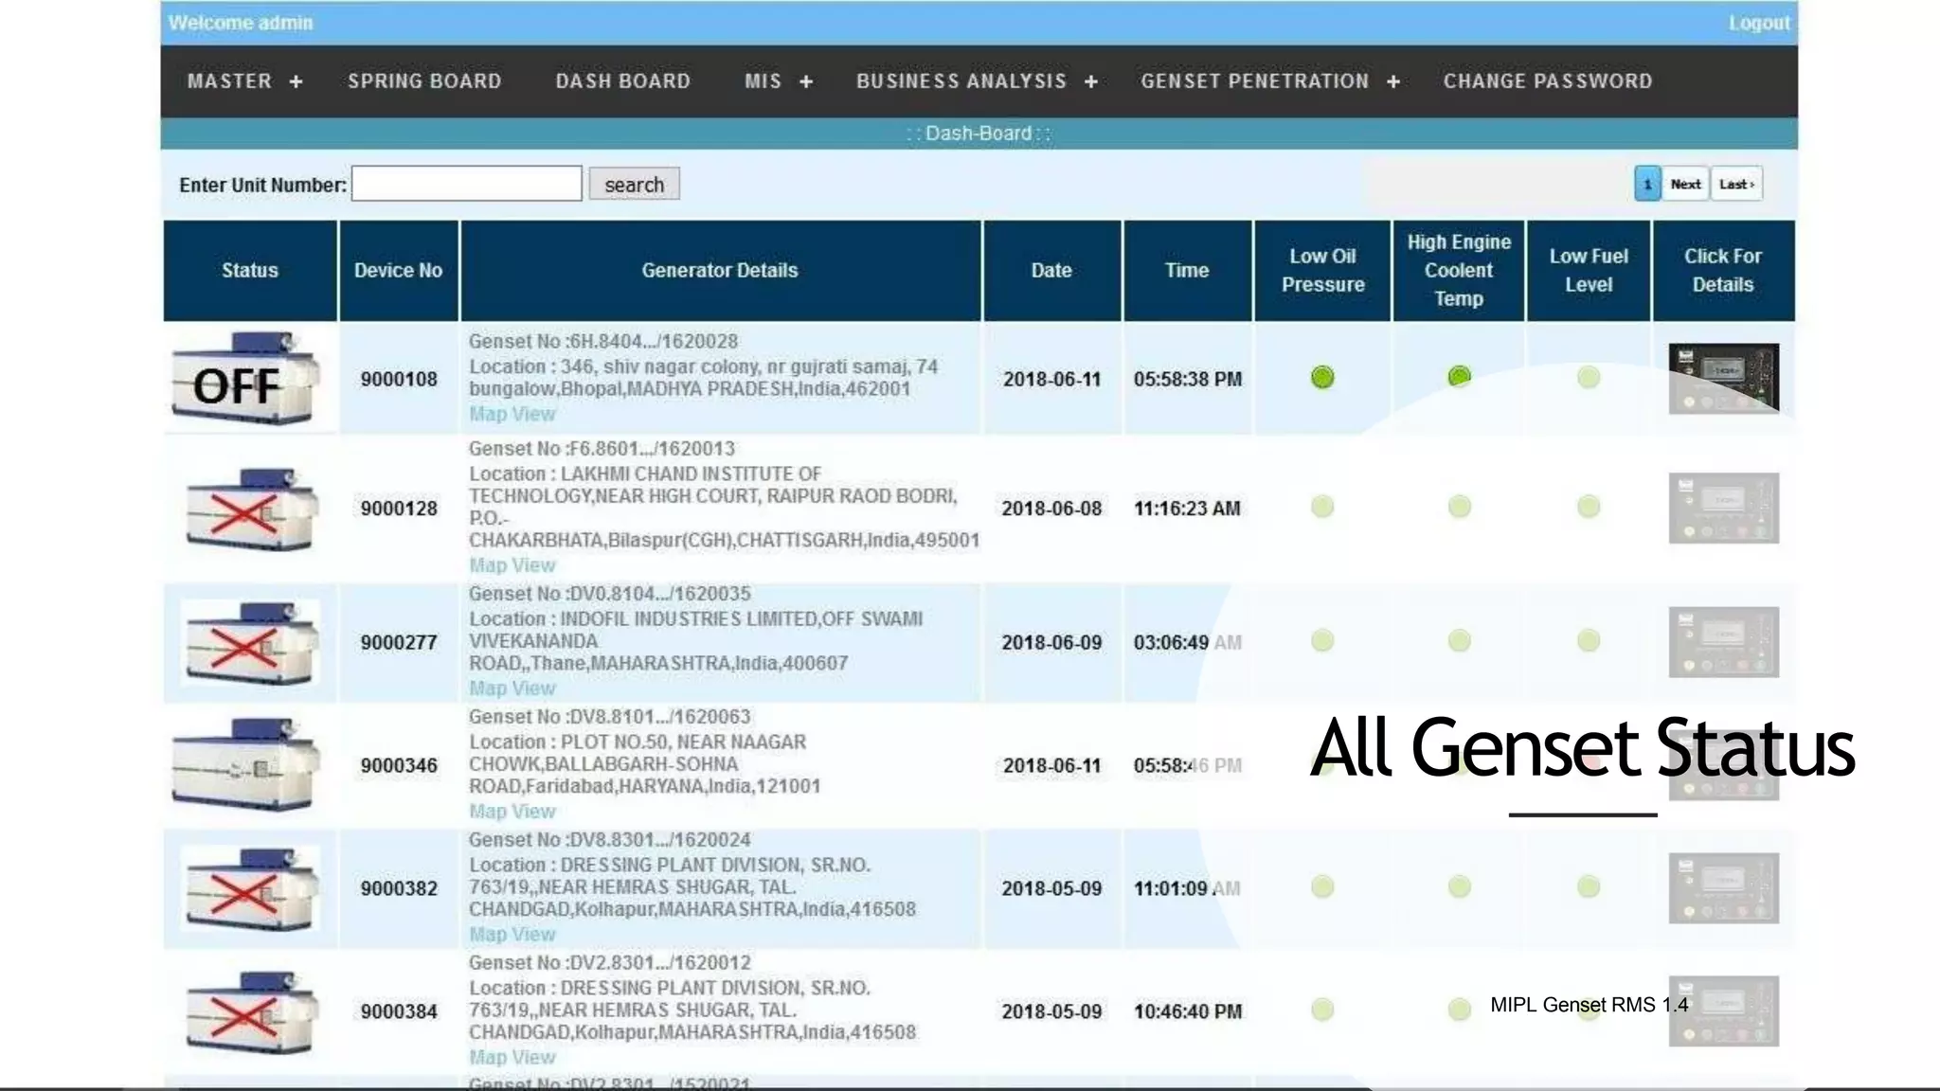Click device number 9000108
The image size is (1940, 1091).
(x=399, y=379)
